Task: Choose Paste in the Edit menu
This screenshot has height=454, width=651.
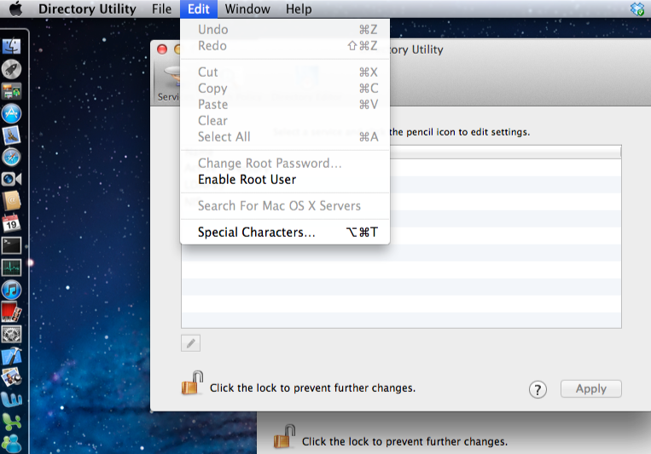Action: (x=285, y=105)
